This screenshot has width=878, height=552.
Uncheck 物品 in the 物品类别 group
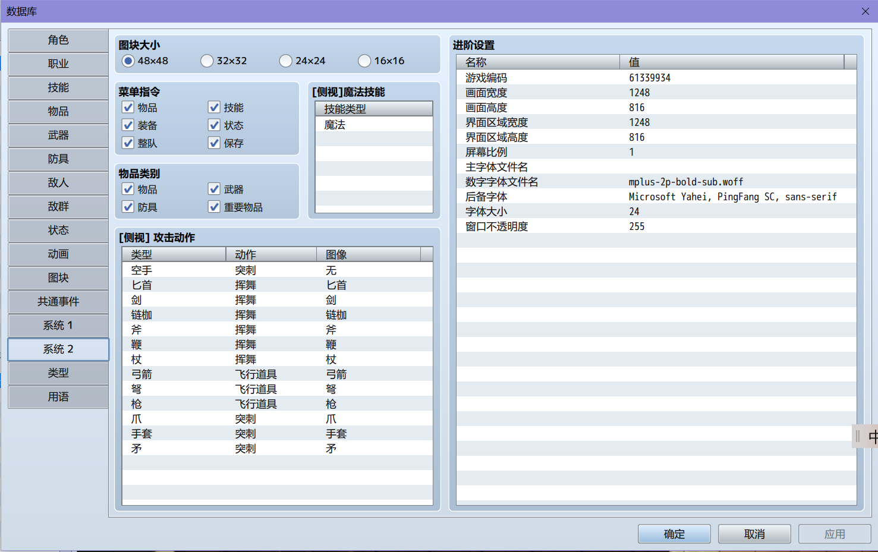coord(128,189)
